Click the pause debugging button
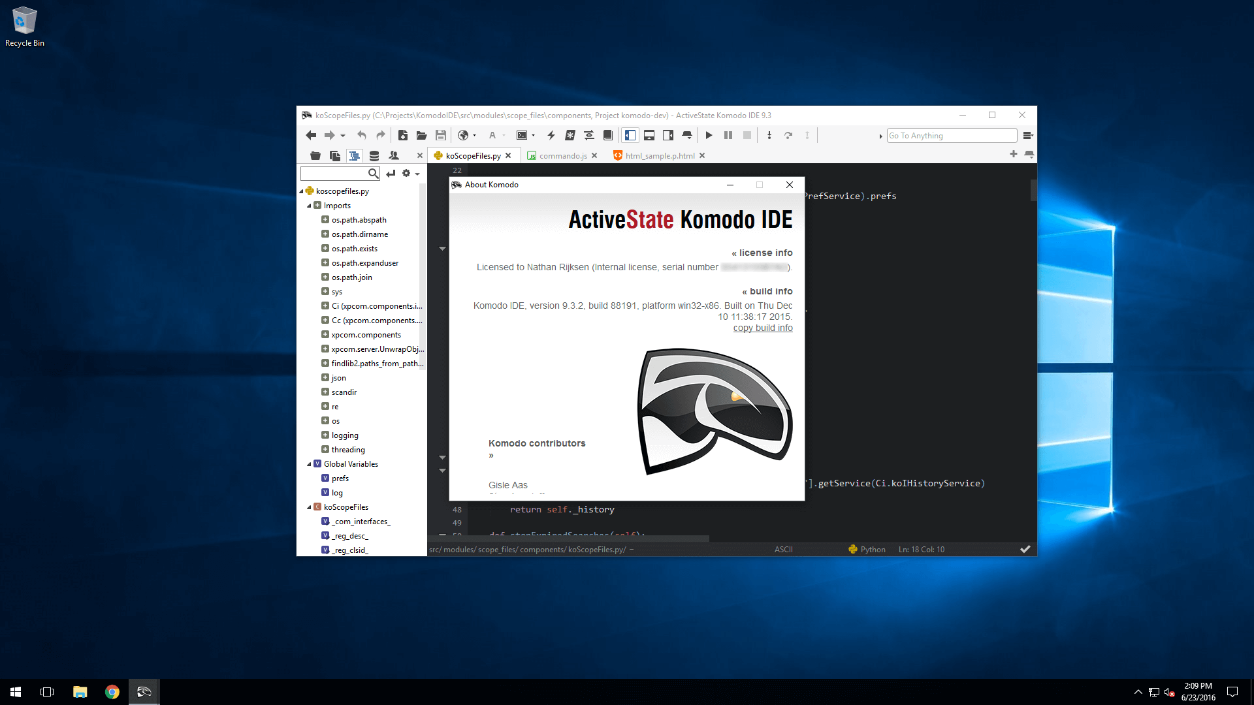The width and height of the screenshot is (1254, 705). click(728, 135)
